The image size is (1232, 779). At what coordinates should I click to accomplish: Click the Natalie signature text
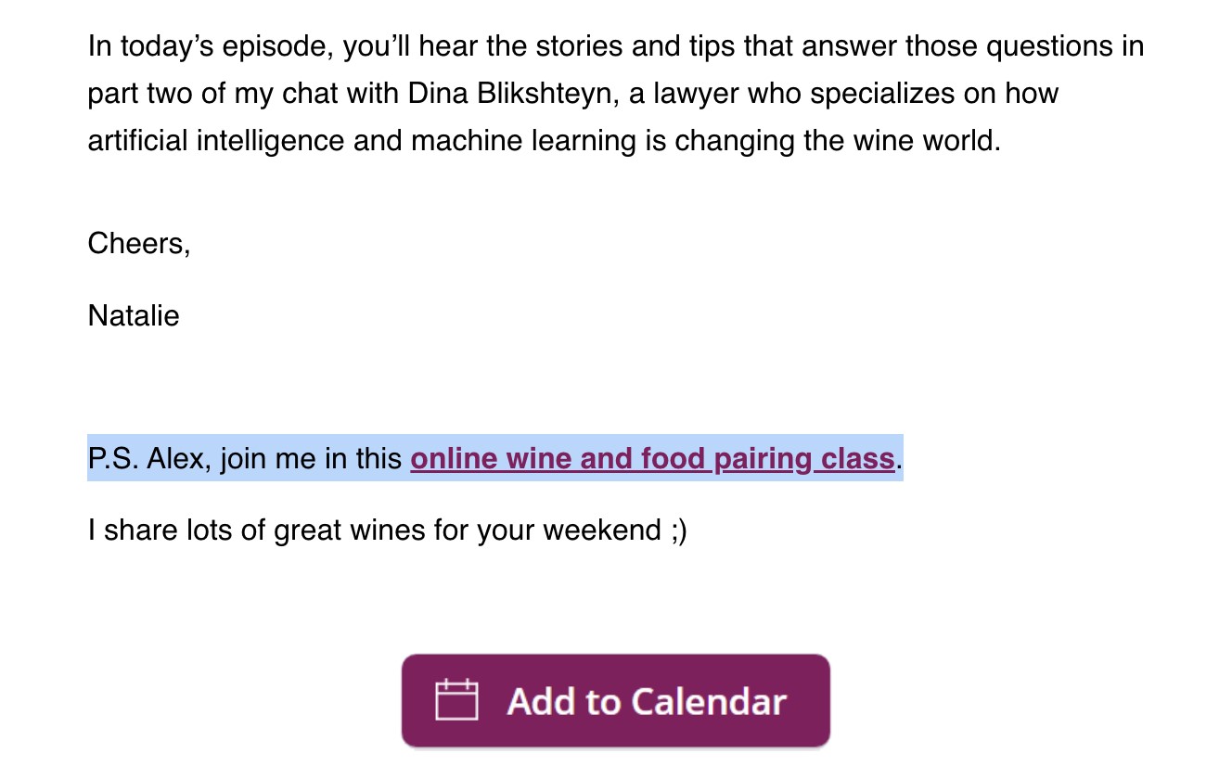pos(134,316)
